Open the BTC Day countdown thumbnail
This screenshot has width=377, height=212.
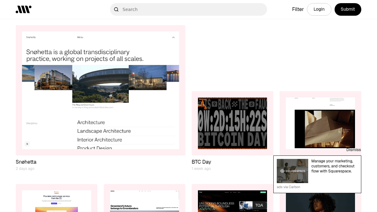(x=232, y=123)
